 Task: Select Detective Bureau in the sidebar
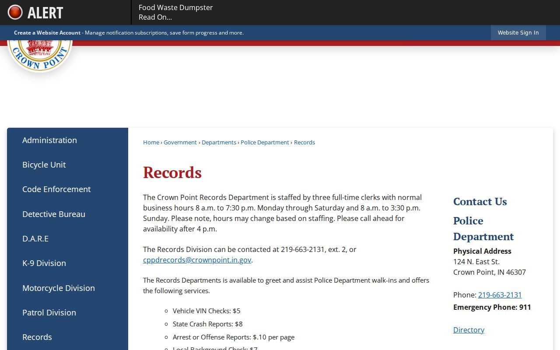click(67, 214)
